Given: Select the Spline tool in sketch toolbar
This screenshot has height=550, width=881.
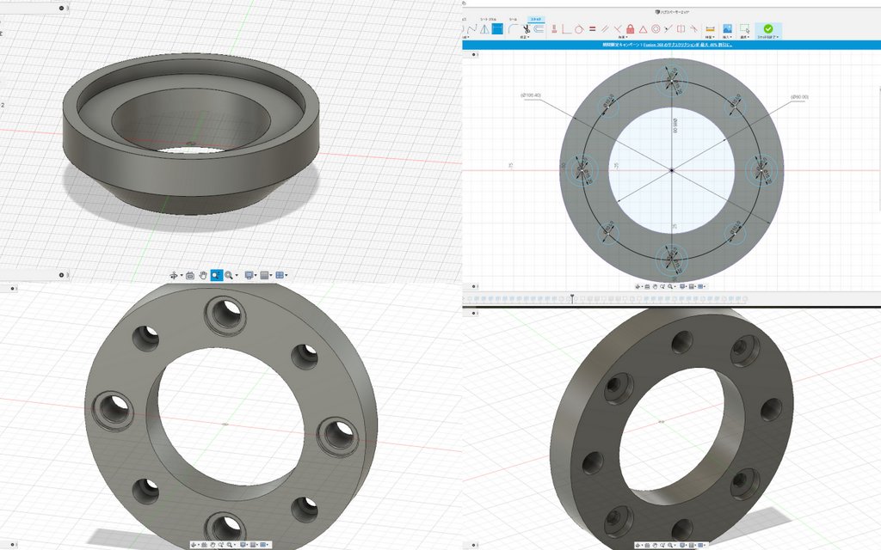Looking at the screenshot, I should pos(472,28).
